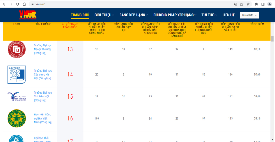Click facilities rank value 112

coord(230,96)
